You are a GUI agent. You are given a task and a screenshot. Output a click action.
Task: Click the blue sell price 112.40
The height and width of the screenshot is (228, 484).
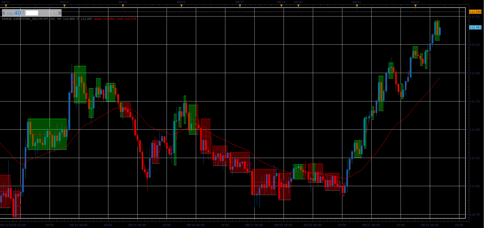point(16,13)
